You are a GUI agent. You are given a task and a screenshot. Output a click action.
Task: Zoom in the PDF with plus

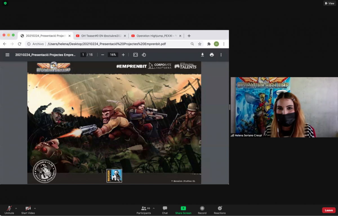(x=123, y=55)
